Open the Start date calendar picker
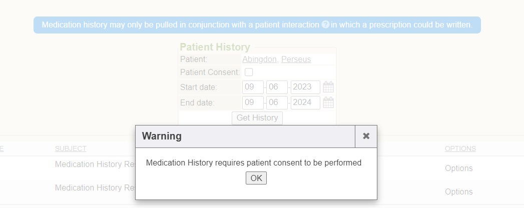 [x=328, y=87]
